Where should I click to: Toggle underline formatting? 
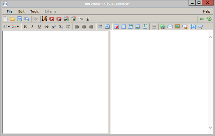(x=39, y=27)
